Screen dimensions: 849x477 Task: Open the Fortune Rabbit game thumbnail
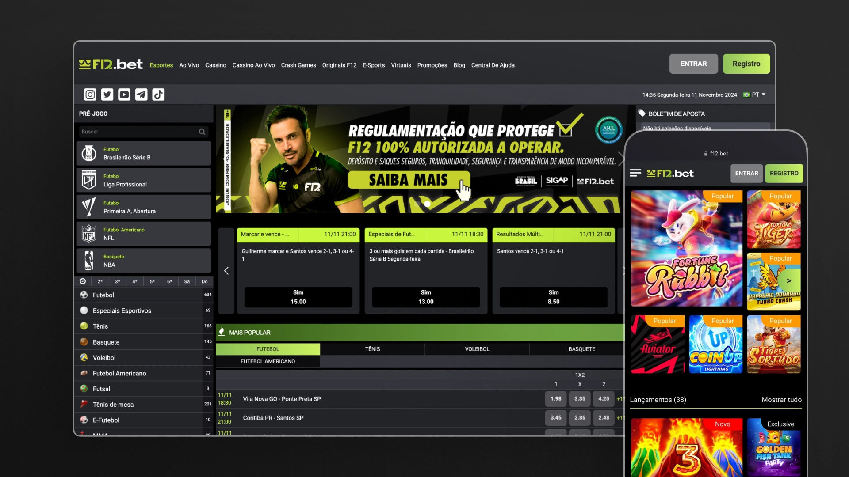tap(686, 249)
